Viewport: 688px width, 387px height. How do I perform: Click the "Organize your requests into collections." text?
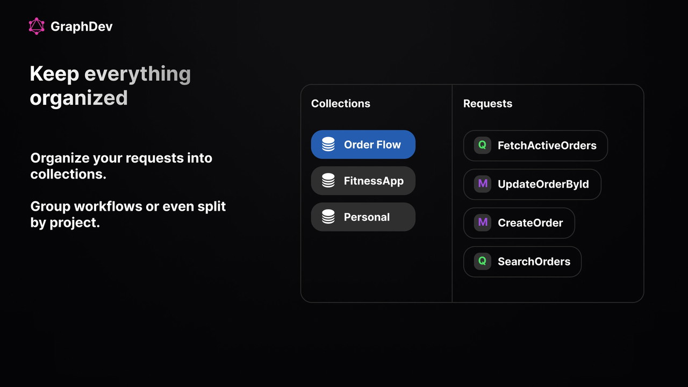pyautogui.click(x=121, y=166)
